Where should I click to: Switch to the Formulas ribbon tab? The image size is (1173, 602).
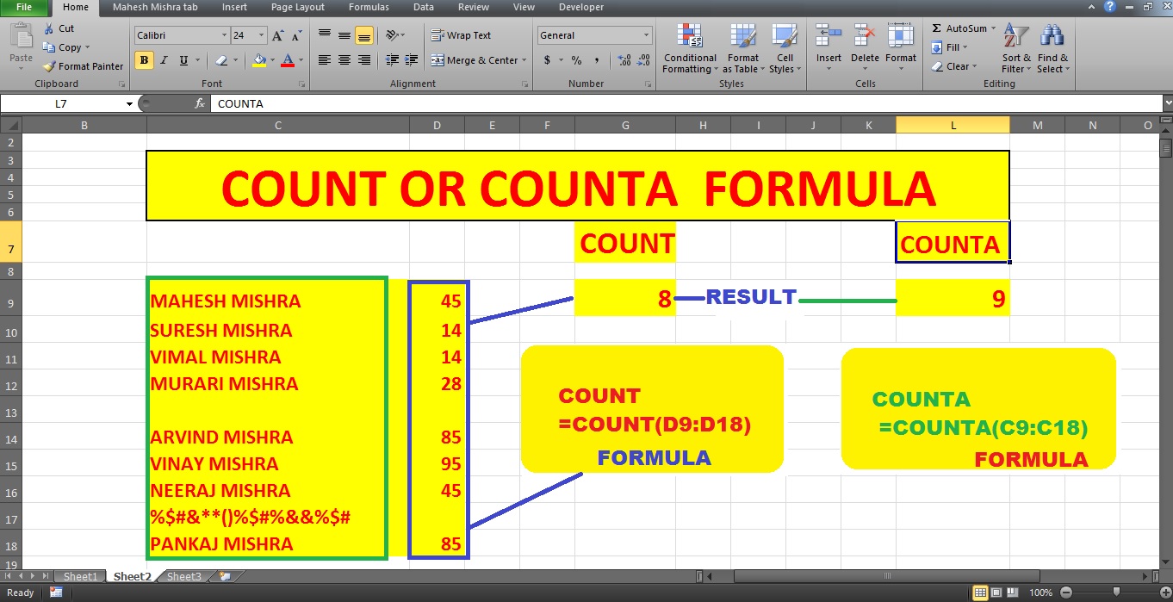tap(369, 7)
